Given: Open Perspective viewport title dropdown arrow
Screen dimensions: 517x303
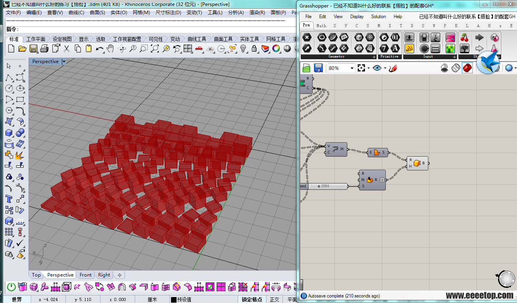Looking at the screenshot, I should (x=64, y=62).
